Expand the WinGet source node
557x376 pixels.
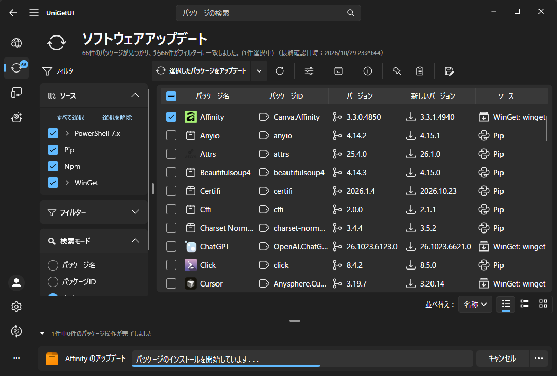67,183
